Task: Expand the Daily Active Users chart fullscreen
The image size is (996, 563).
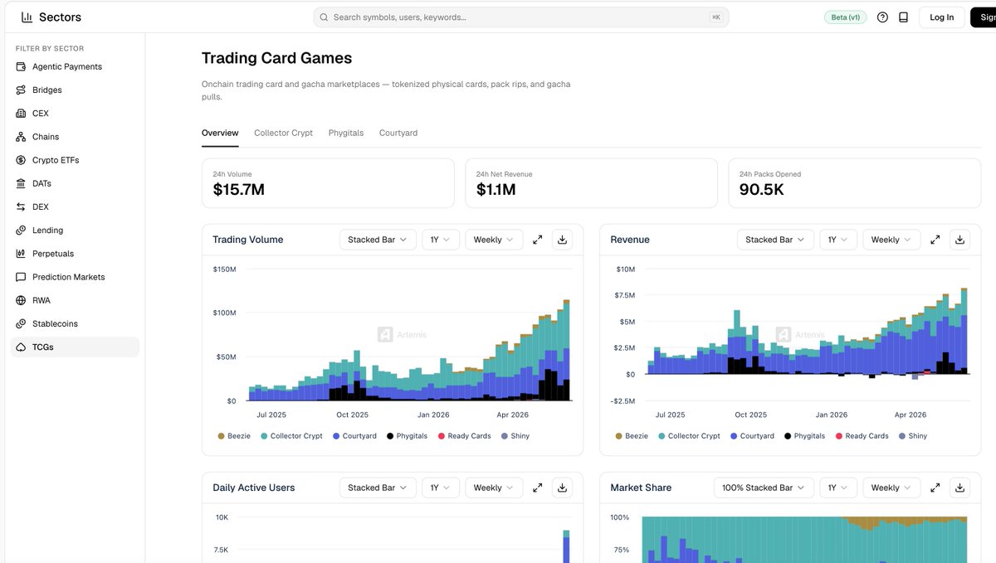Action: click(537, 488)
